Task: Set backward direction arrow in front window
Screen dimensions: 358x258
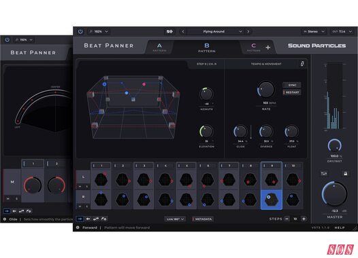Action: (x=88, y=219)
